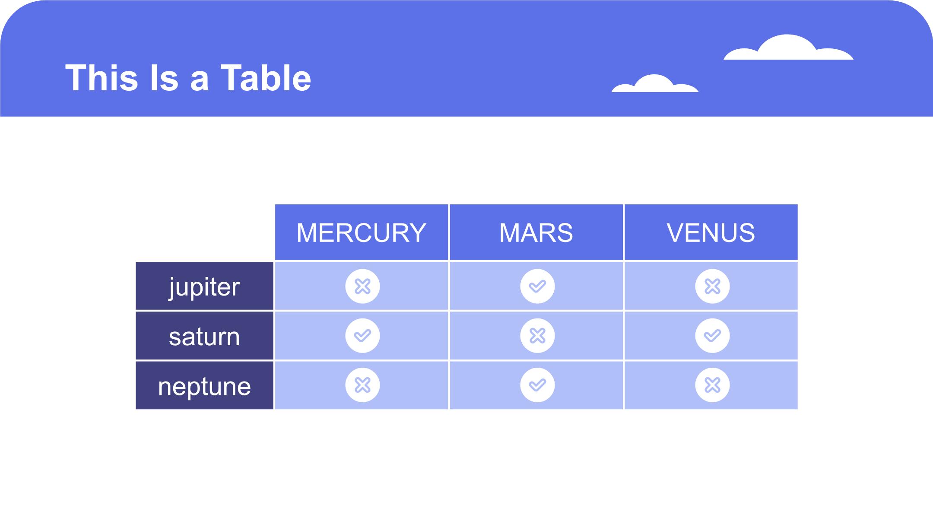
Task: Click the cross icon for jupiter under VENUS
Action: 712,286
